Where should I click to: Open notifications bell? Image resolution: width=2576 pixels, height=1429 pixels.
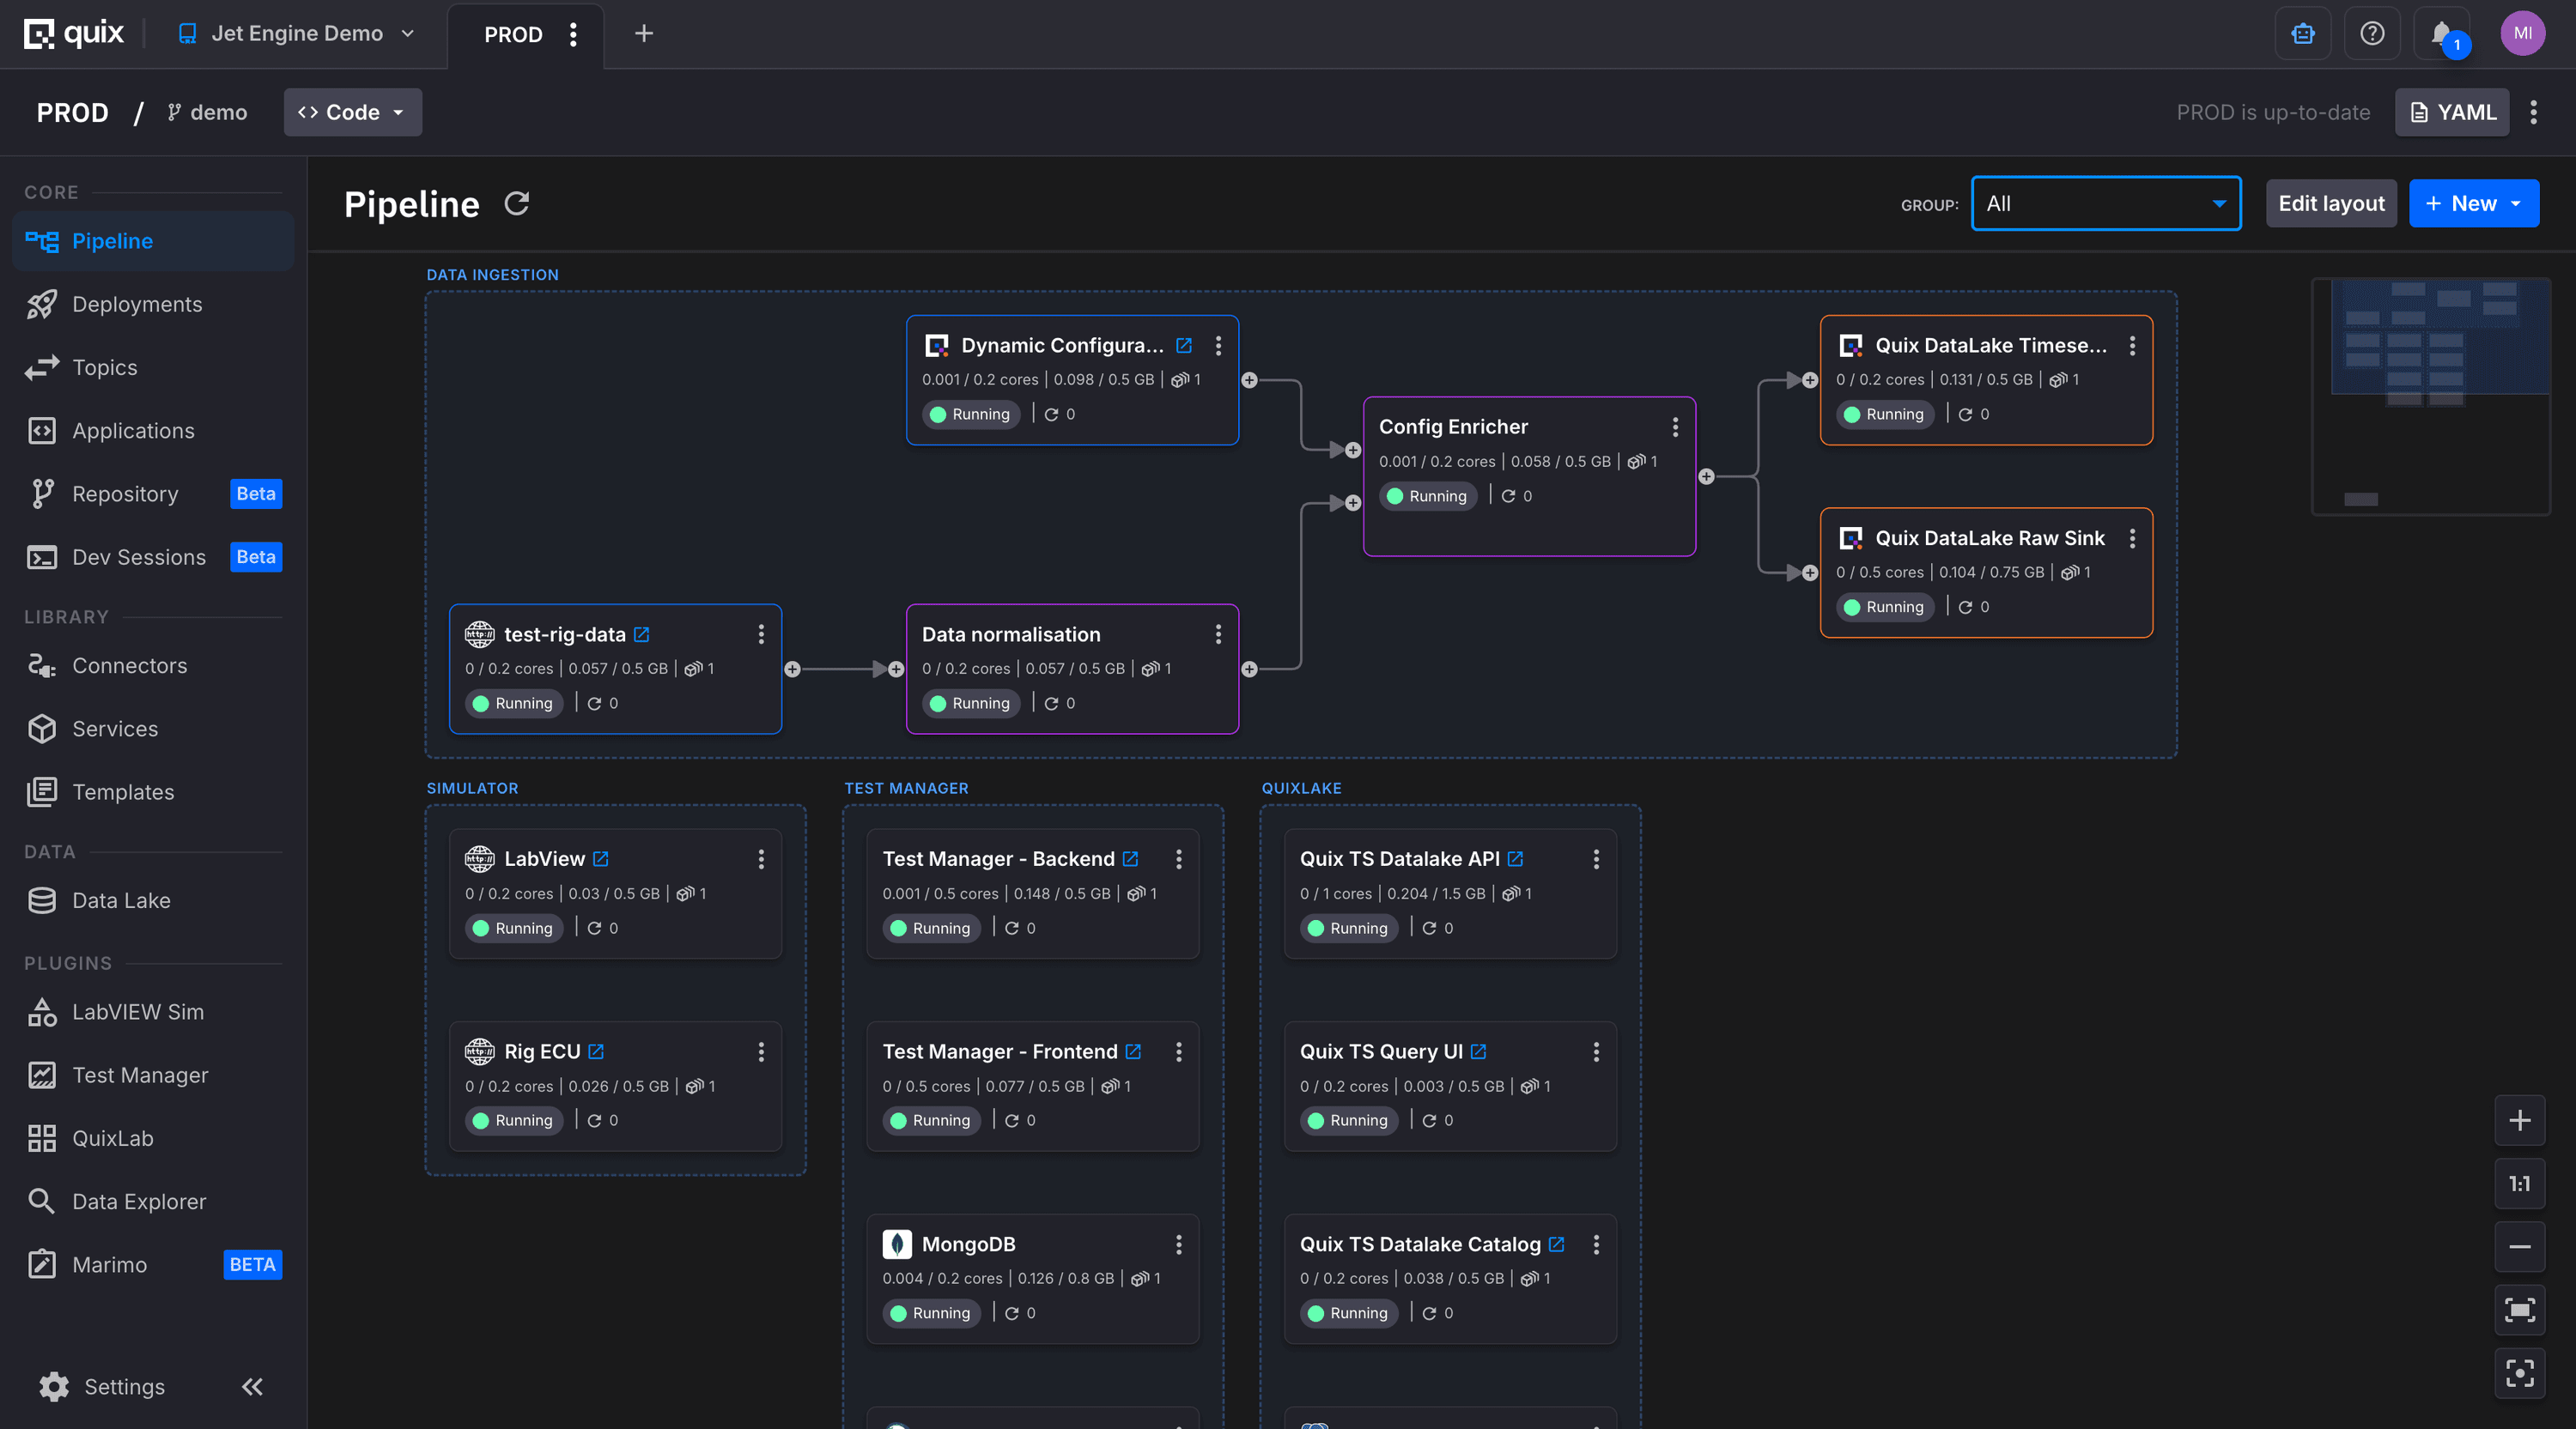[x=2442, y=34]
